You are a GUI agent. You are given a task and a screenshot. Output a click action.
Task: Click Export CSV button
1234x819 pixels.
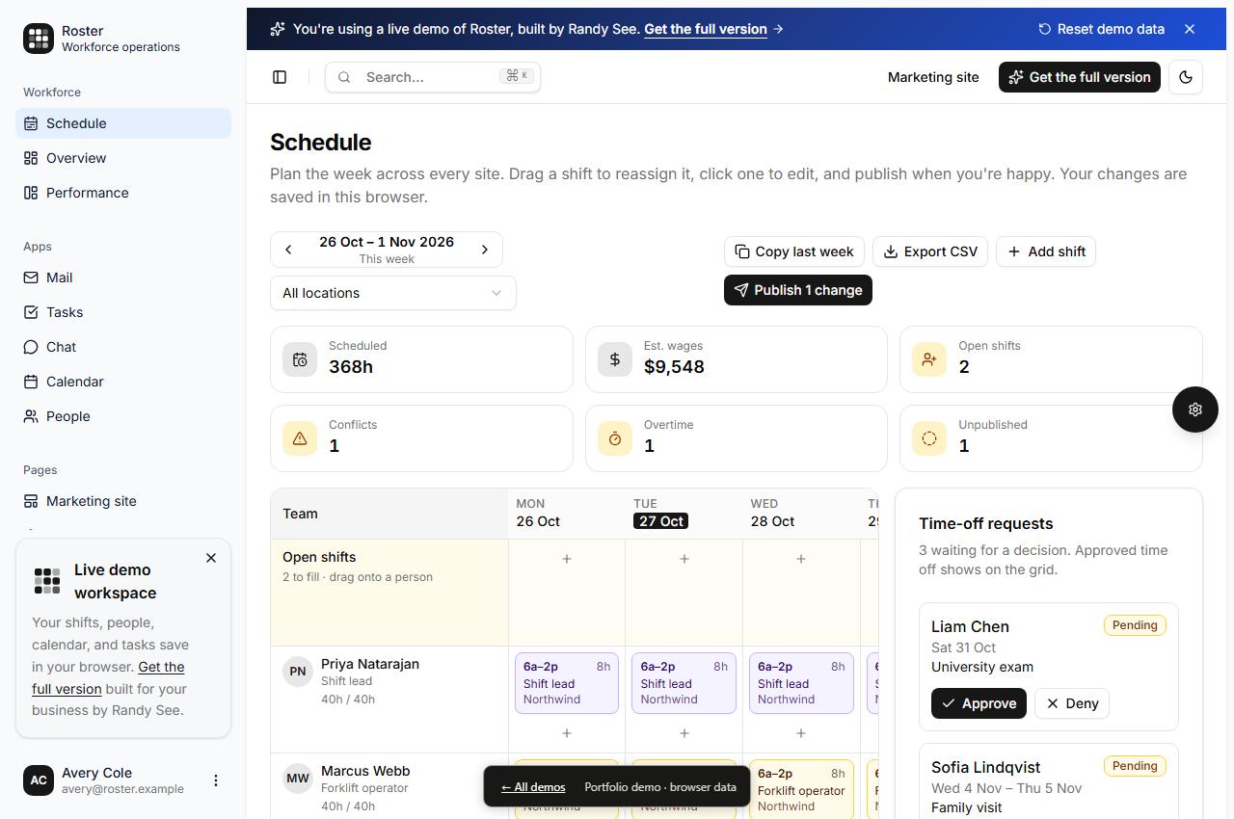pyautogui.click(x=930, y=251)
